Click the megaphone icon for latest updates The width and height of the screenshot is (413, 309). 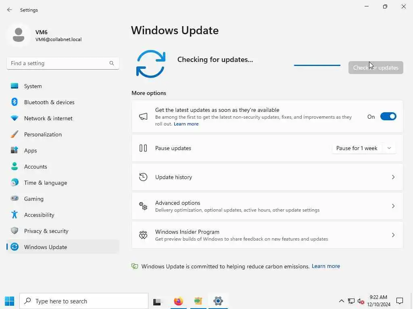143,116
